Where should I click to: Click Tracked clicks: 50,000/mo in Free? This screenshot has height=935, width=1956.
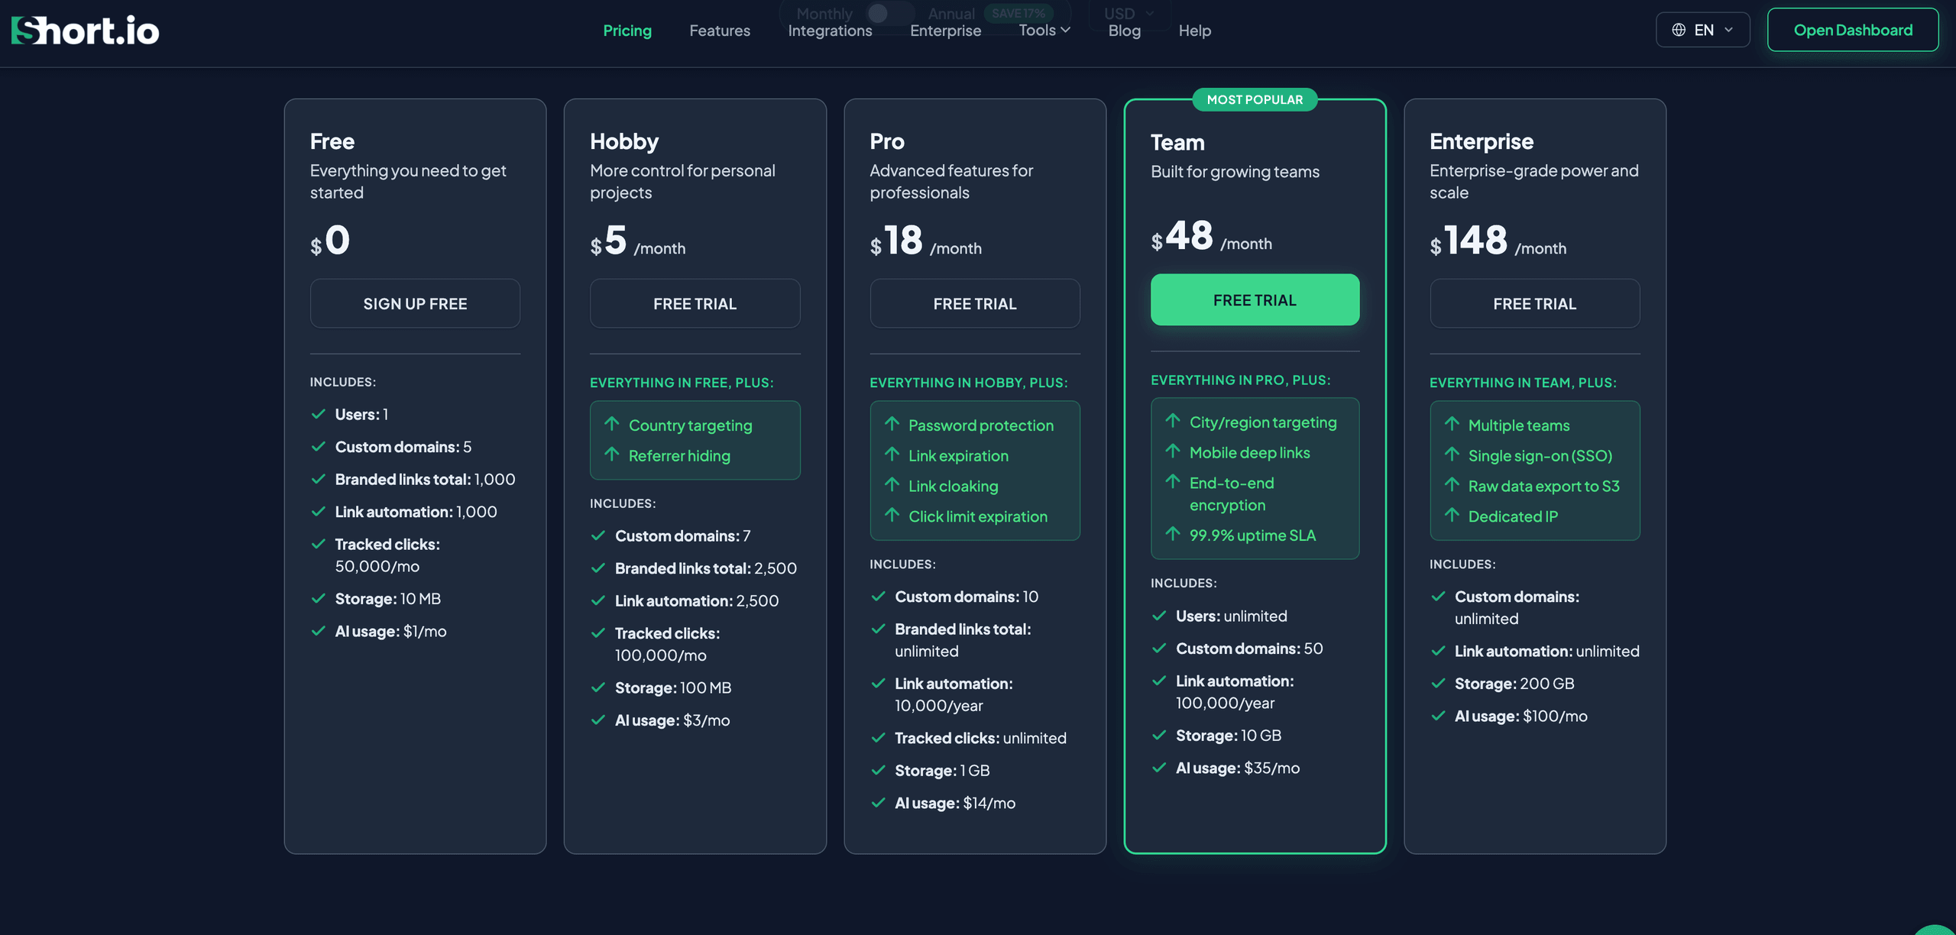[x=387, y=555]
